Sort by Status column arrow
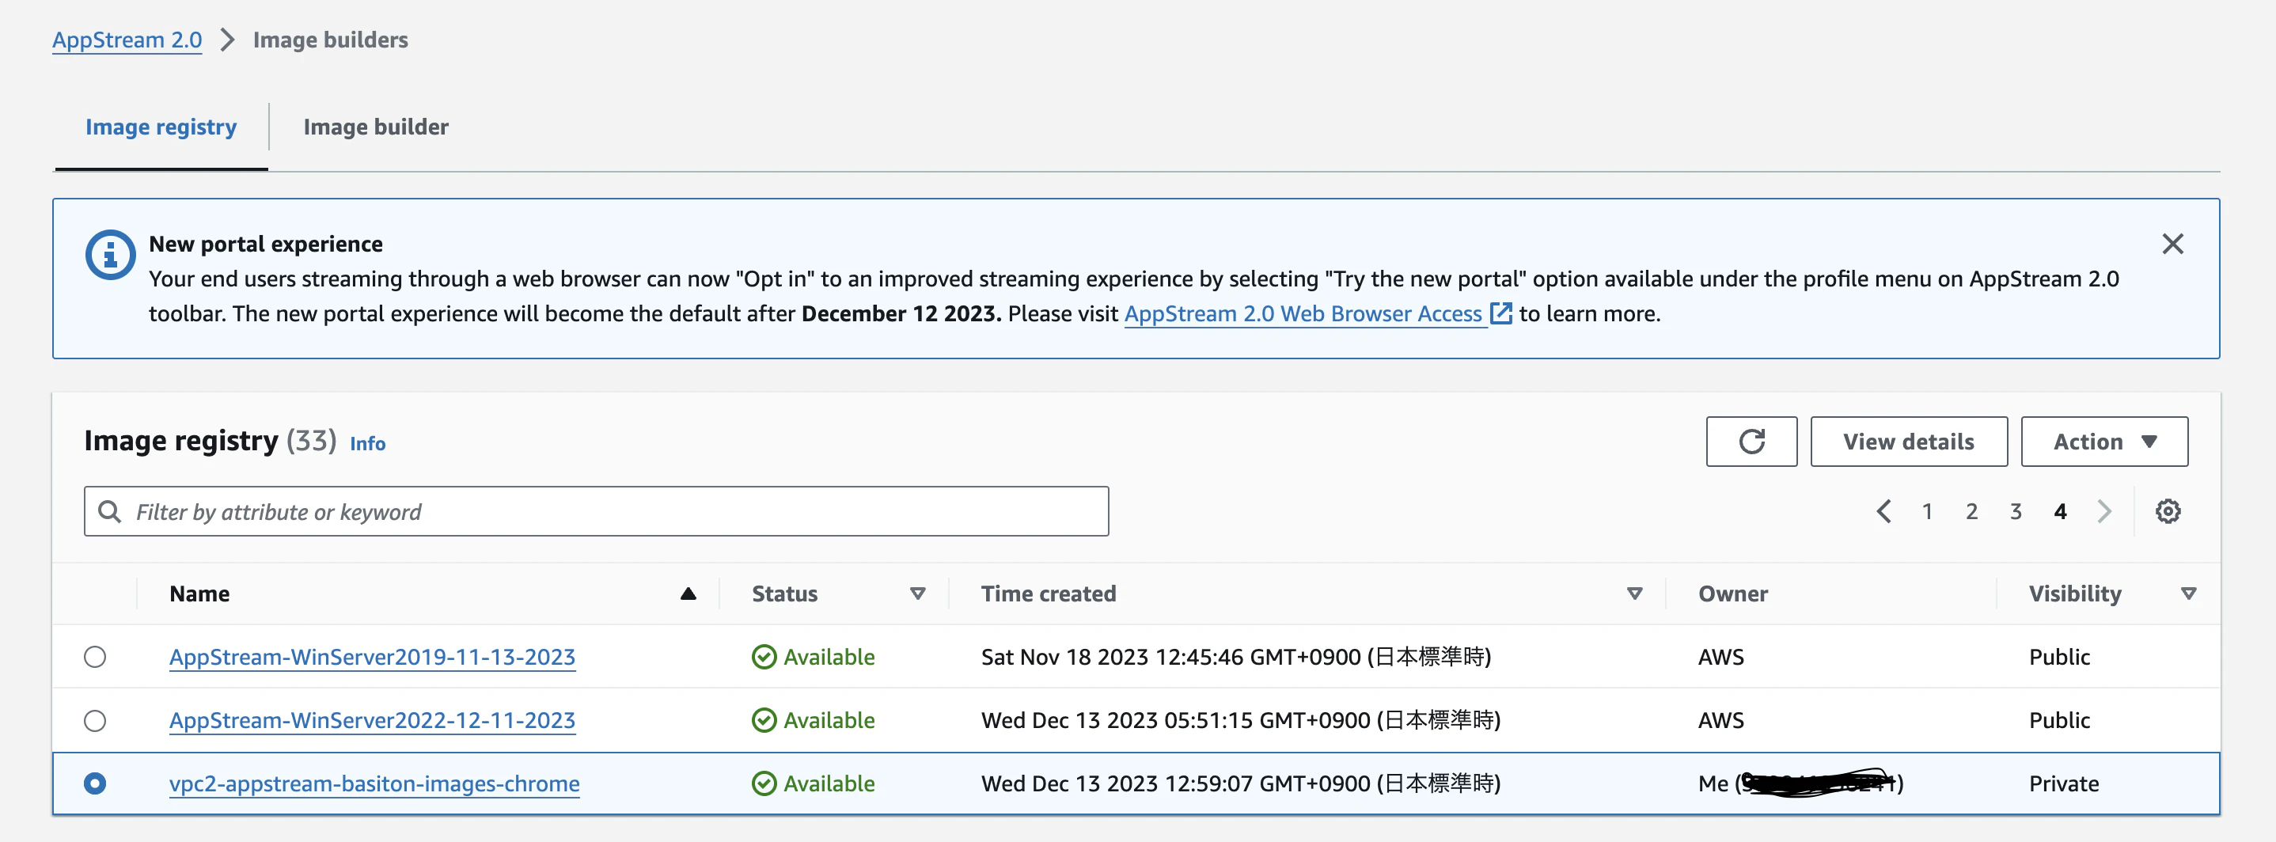2276x842 pixels. coord(917,594)
